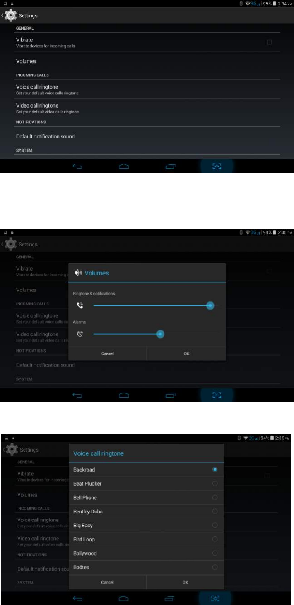Tap the Wi-Fi status icon on the 2:34 screen
Screen dimensions: 294x605
click(249, 3)
